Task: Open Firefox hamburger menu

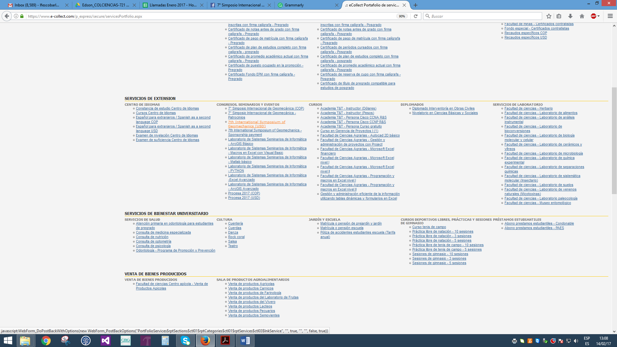Action: pyautogui.click(x=610, y=16)
